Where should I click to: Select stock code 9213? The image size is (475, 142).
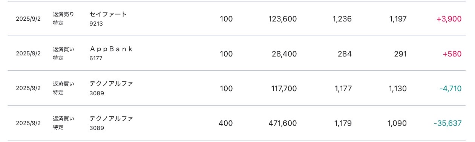point(96,23)
